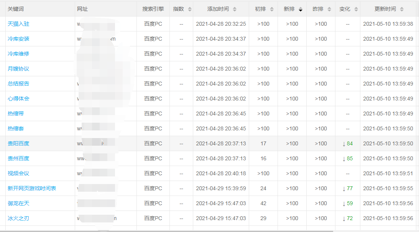Image resolution: width=419 pixels, height=232 pixels.
Task: Open keyword link 冷库维修
Action: click(18, 54)
